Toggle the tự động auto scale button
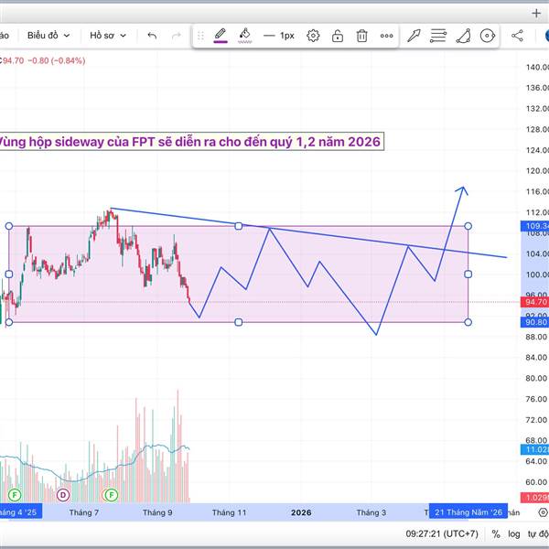This screenshot has width=549, height=549. point(538,534)
